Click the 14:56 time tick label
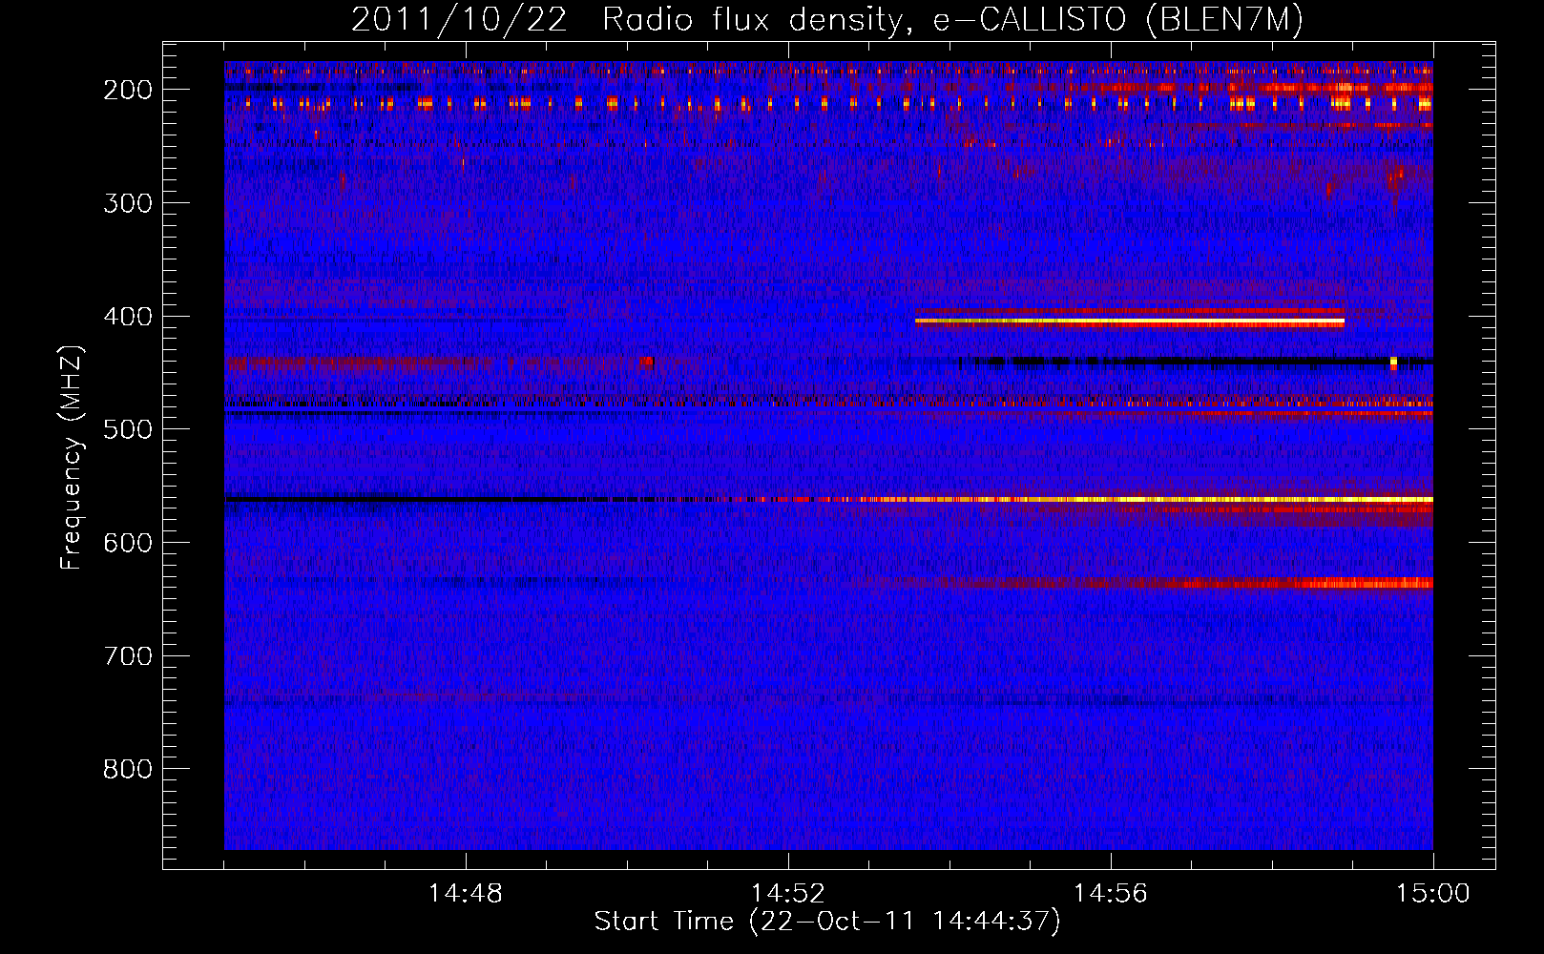 point(1111,894)
